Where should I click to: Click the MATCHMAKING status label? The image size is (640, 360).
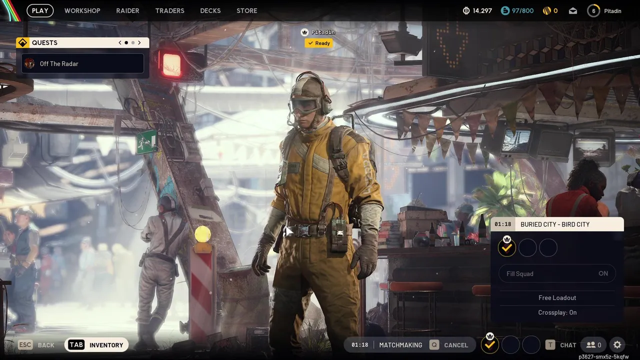pyautogui.click(x=400, y=345)
